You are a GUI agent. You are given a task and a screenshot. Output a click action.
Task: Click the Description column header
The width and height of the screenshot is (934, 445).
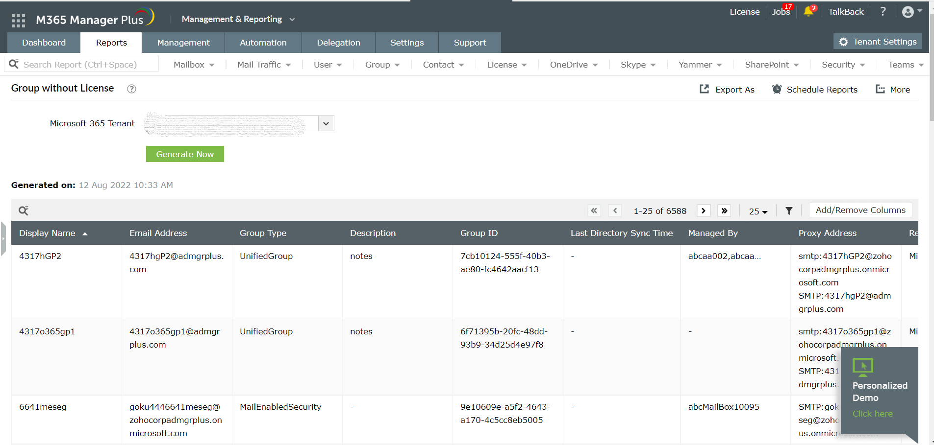[373, 233]
